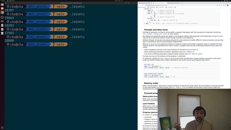231x130 pixels.
Task: Follow the std::thread::thread link
Action: (151, 34)
